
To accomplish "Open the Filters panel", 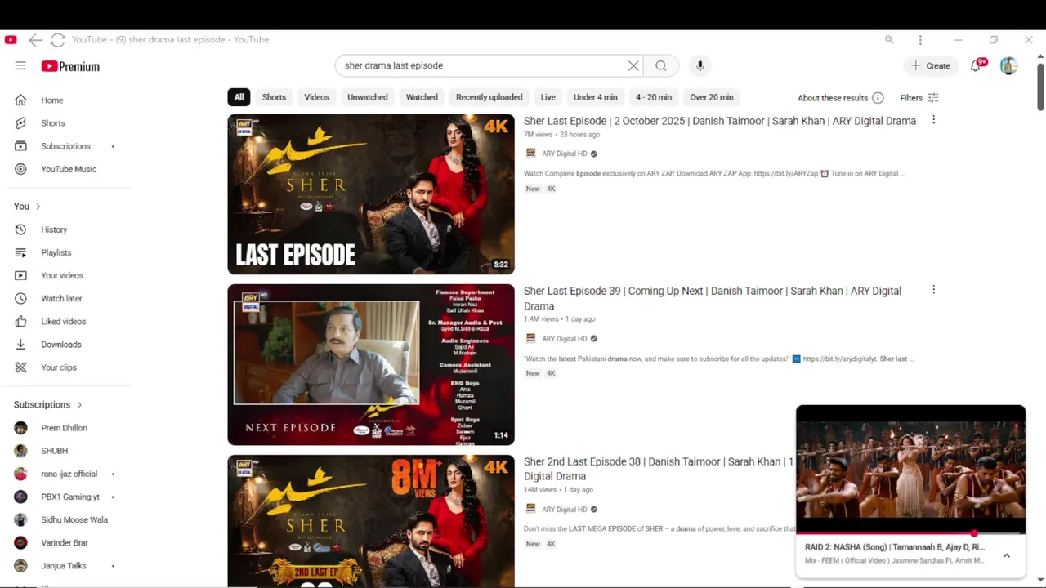I will point(919,98).
